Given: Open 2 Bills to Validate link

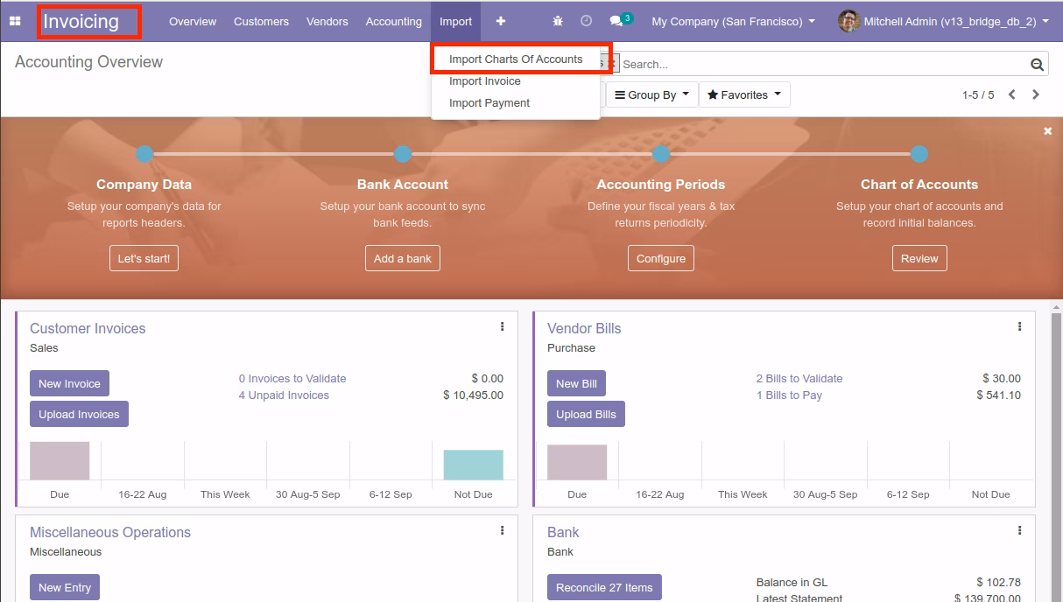Looking at the screenshot, I should coord(799,379).
